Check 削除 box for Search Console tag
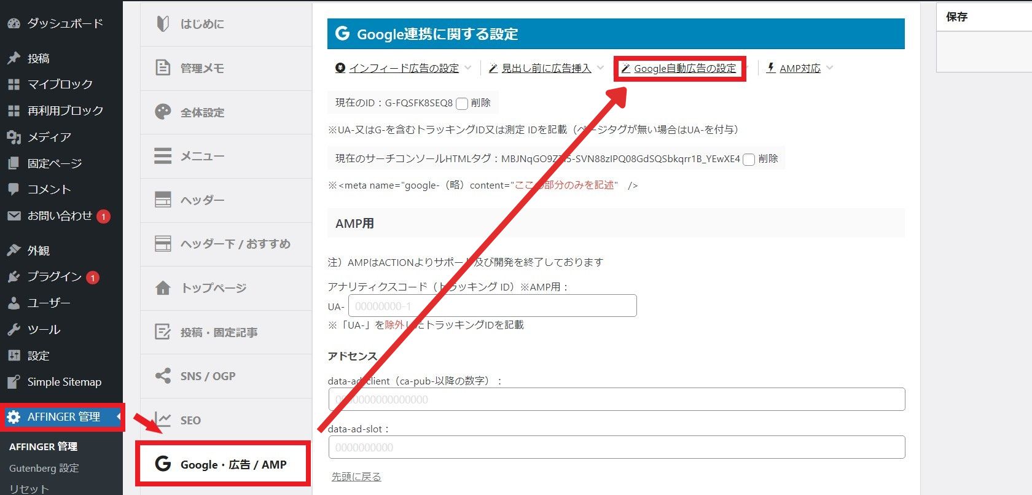 (x=749, y=160)
